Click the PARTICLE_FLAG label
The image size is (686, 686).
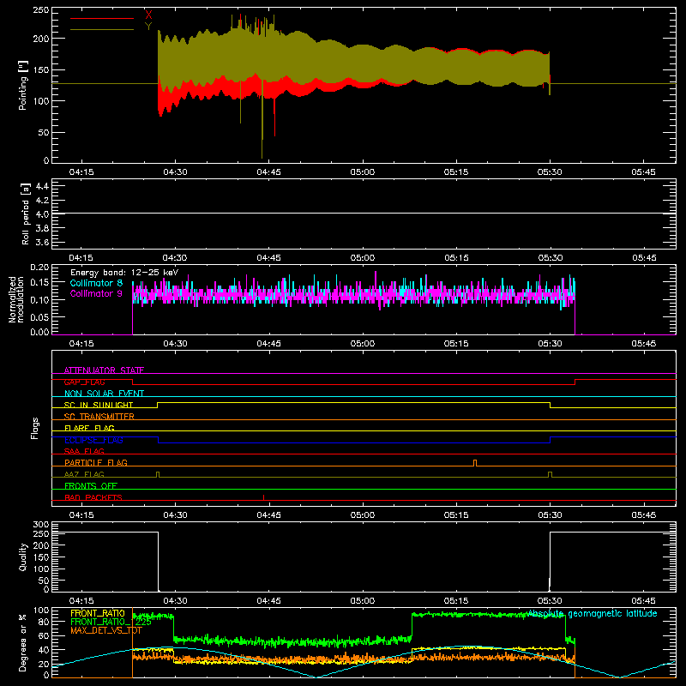tap(96, 462)
